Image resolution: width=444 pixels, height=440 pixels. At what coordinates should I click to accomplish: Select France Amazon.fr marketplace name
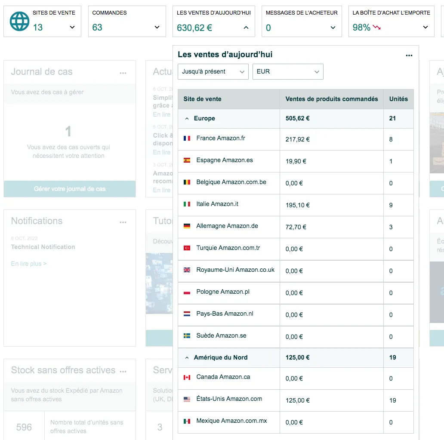(x=221, y=138)
